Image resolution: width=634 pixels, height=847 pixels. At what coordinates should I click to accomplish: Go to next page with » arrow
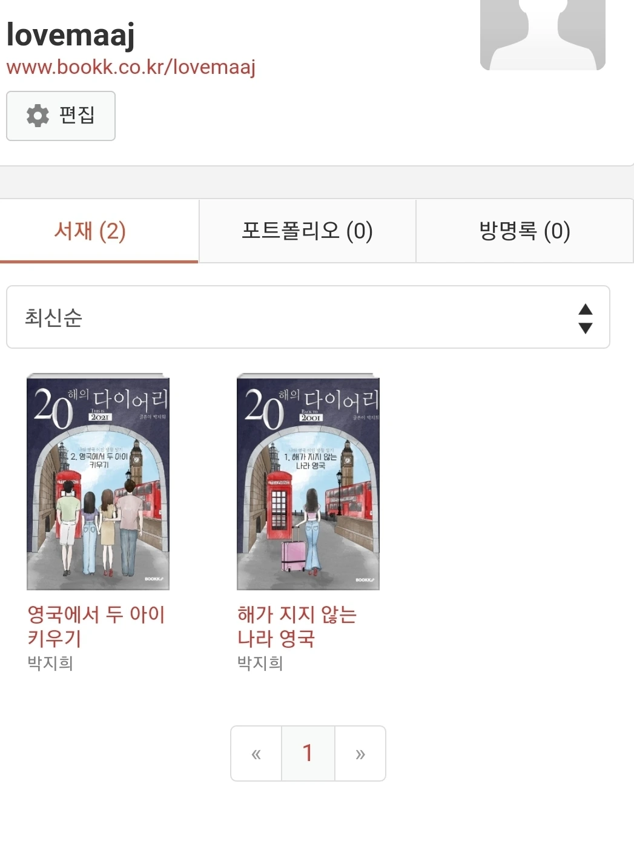click(x=360, y=754)
